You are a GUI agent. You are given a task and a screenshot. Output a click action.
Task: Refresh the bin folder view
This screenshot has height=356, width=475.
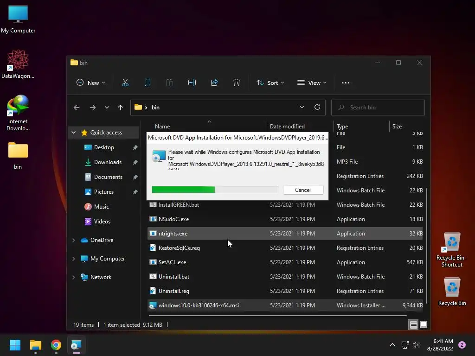(x=317, y=107)
